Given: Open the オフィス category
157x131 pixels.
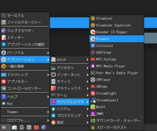Looking at the screenshot, I should 70,81.
